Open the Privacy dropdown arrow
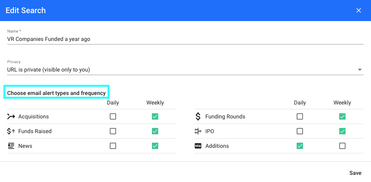Screen dimensions: 371x182 coord(359,70)
